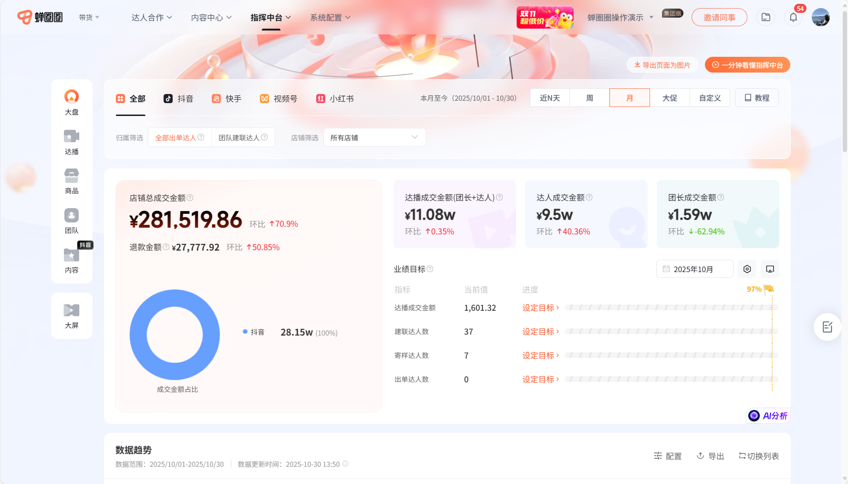The height and width of the screenshot is (484, 848).
Task: Select 全部出单达人 attribution filter
Action: click(176, 138)
